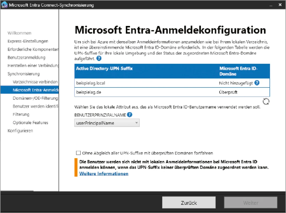Click the help icon beside Nicht hinzugefügt
Viewport: 286px width, 213px height.
coord(257,83)
